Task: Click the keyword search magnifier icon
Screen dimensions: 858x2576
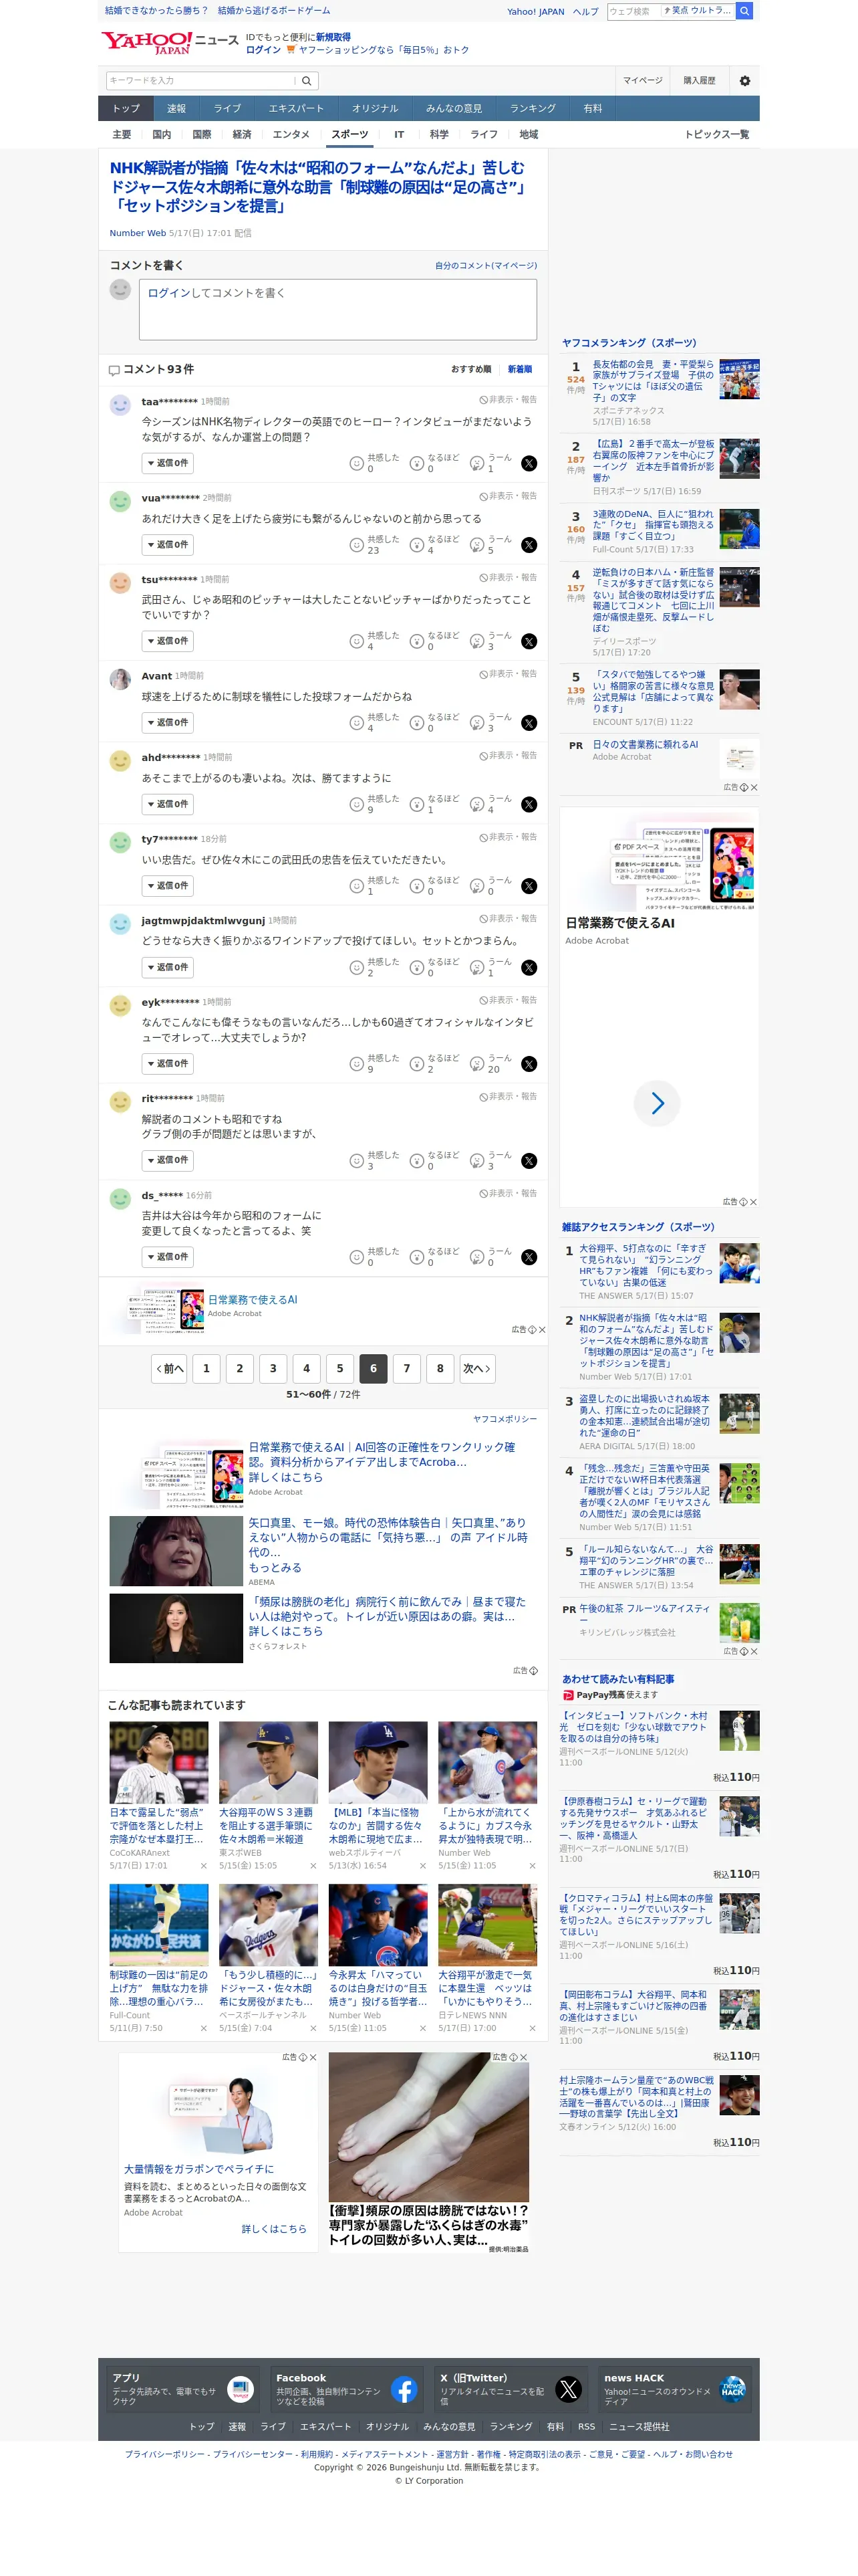Action: [307, 81]
